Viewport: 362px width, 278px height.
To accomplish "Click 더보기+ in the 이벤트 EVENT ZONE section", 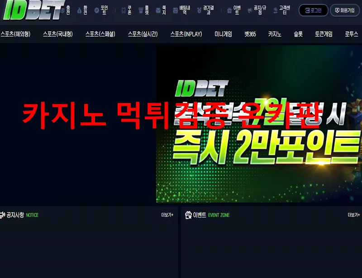I will click(354, 215).
